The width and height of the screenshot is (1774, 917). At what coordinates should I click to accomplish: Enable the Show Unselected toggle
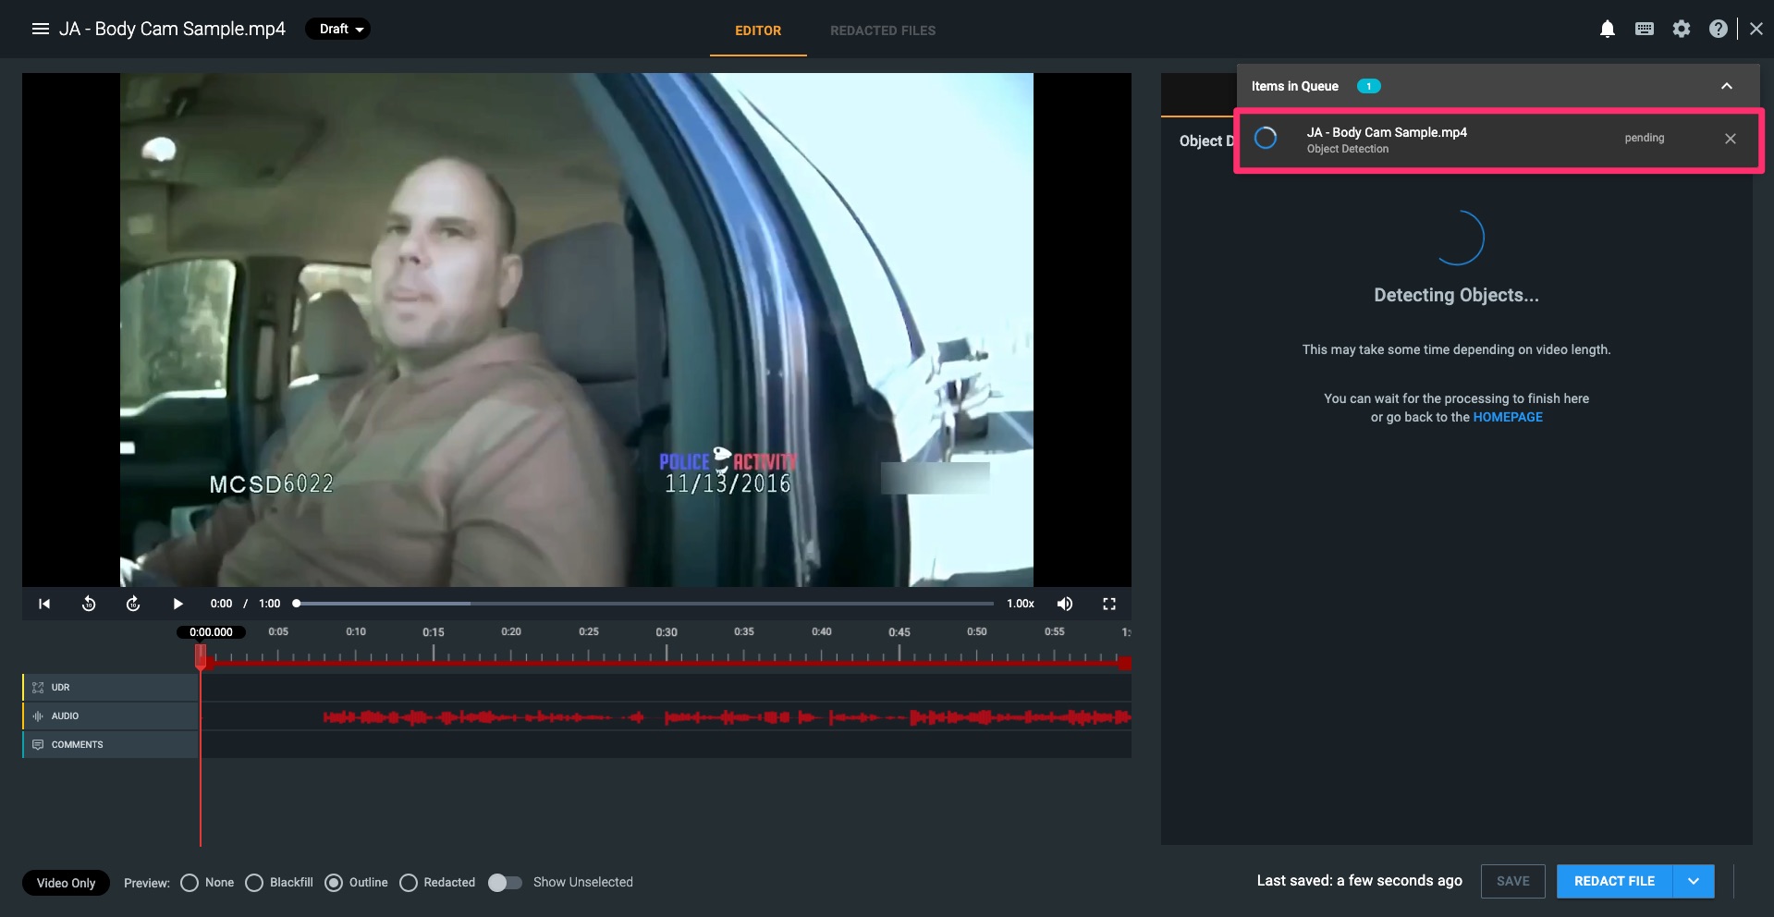tap(505, 883)
